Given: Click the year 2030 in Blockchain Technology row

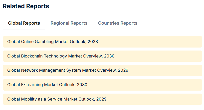Looking at the screenshot, I should (x=109, y=56).
